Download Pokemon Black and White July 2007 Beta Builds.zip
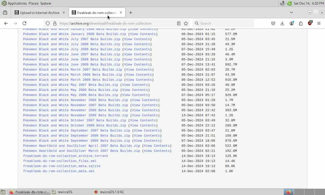Image resolution: width=325 pixels, height=195 pixels. (72, 39)
